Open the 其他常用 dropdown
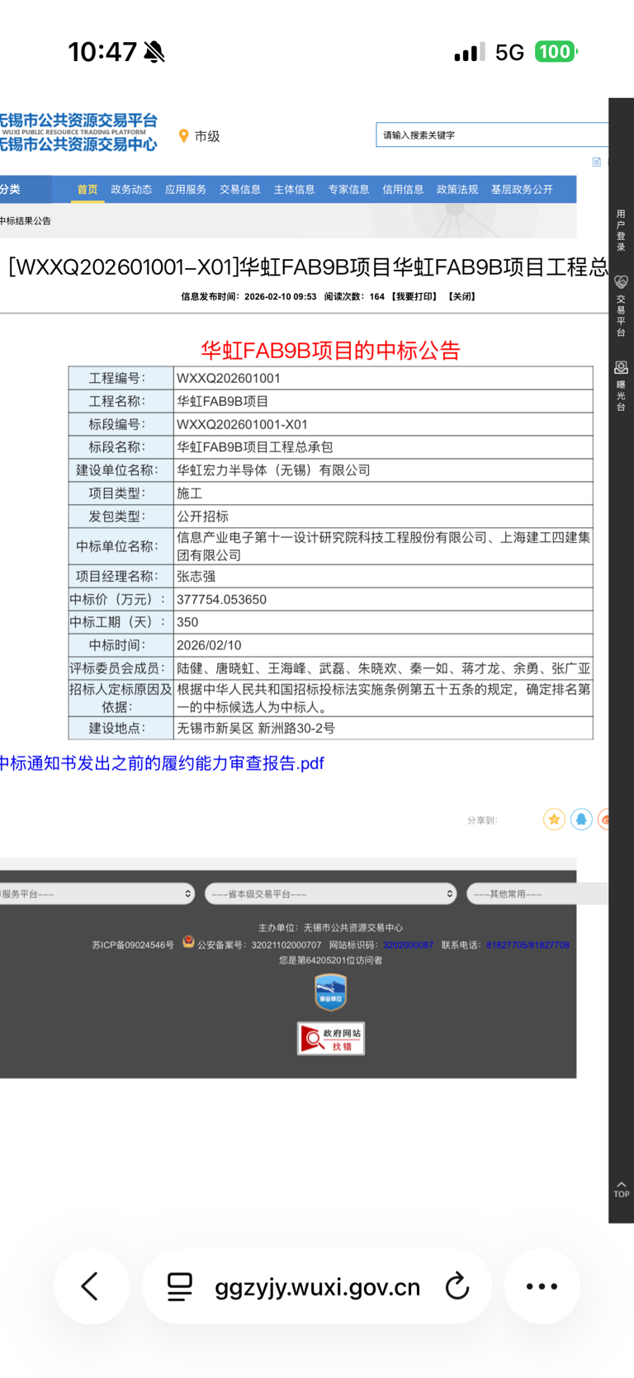The image size is (634, 1378). coord(538,894)
